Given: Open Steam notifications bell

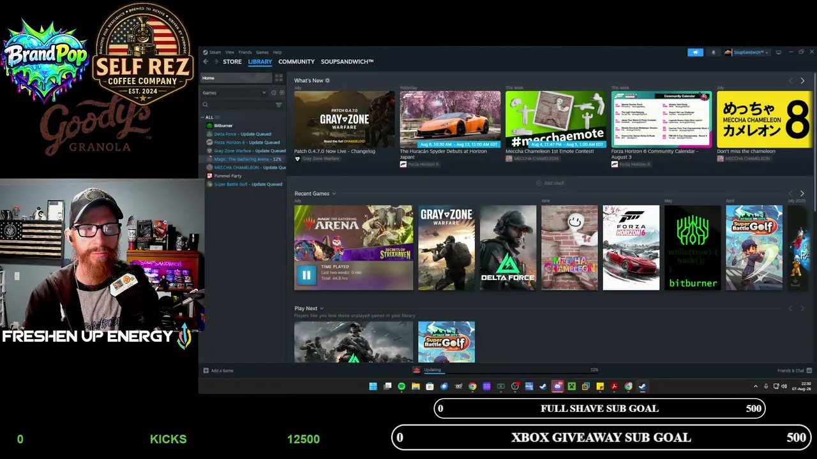Looking at the screenshot, I should tap(713, 52).
